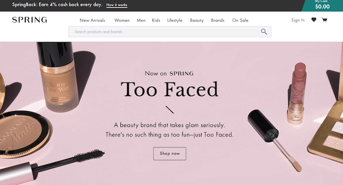
Task: Open the shopping cart icon
Action: [324, 20]
